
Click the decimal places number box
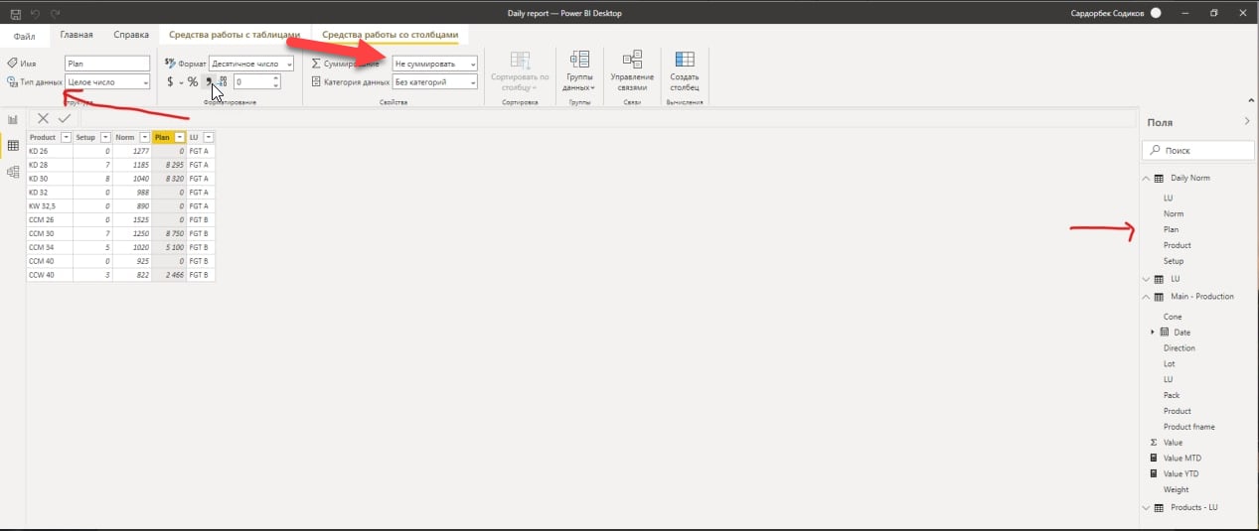253,82
